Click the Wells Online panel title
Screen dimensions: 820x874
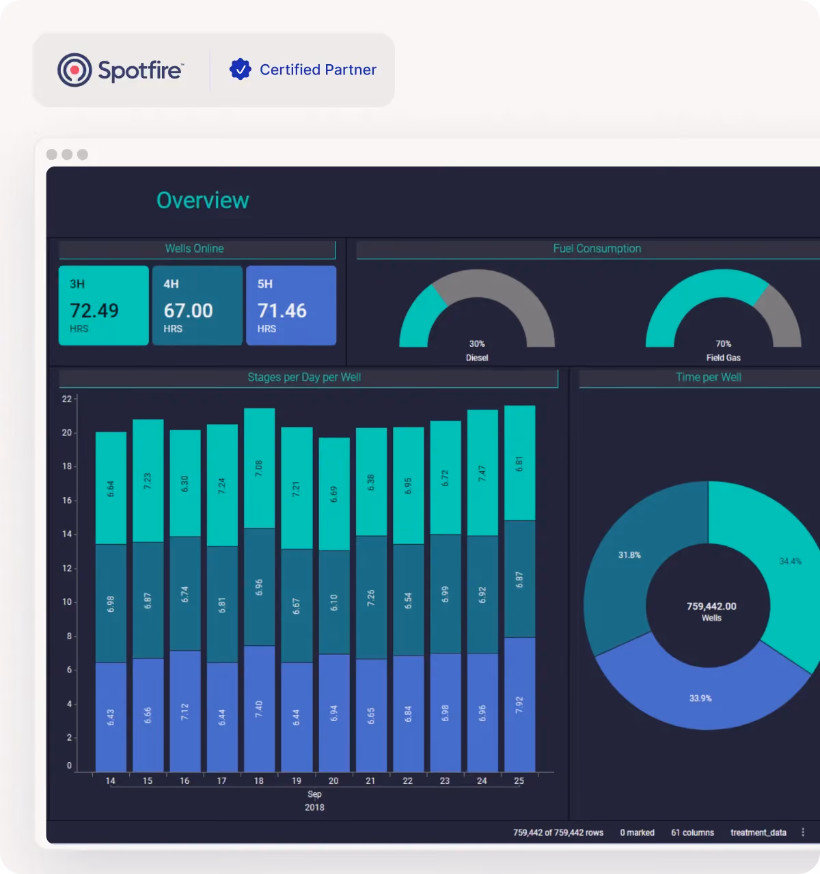[195, 249]
